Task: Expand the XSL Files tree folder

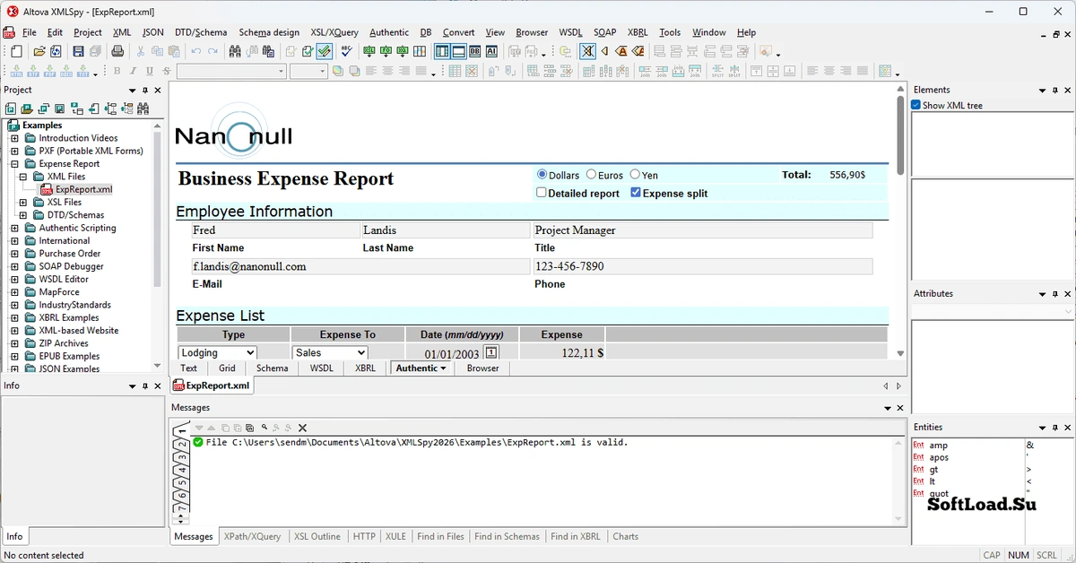Action: tap(23, 203)
